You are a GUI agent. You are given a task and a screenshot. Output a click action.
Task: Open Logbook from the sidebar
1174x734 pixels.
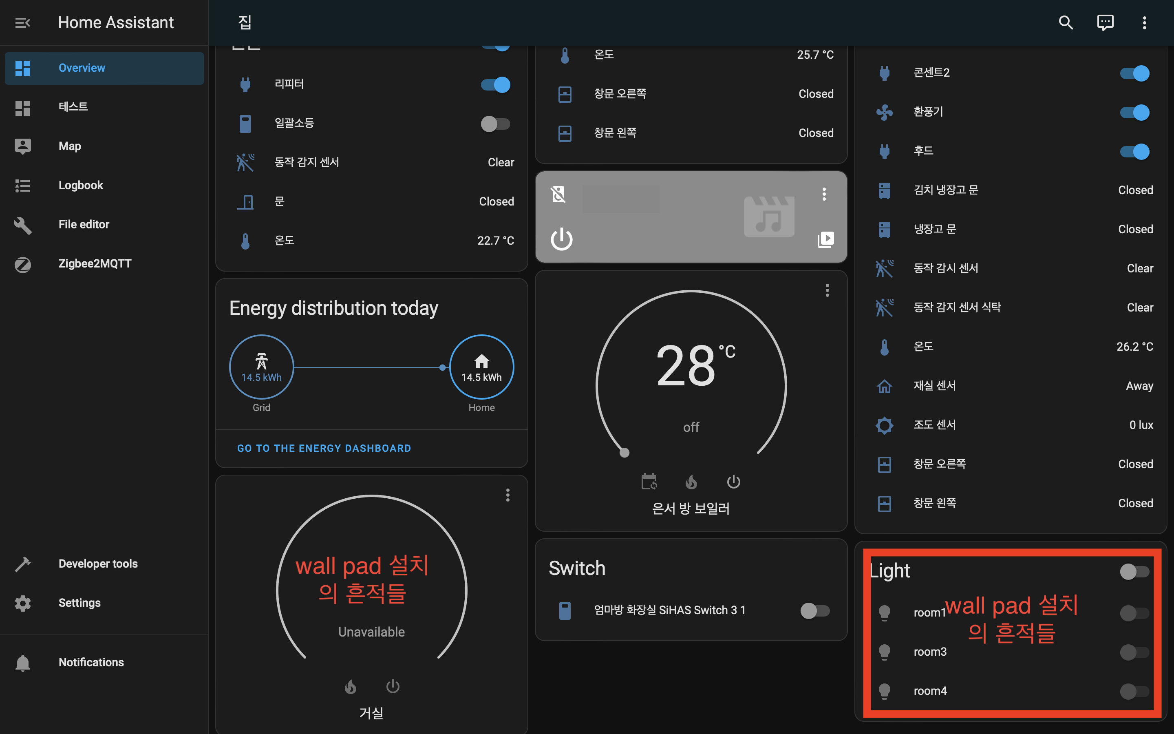pyautogui.click(x=81, y=186)
